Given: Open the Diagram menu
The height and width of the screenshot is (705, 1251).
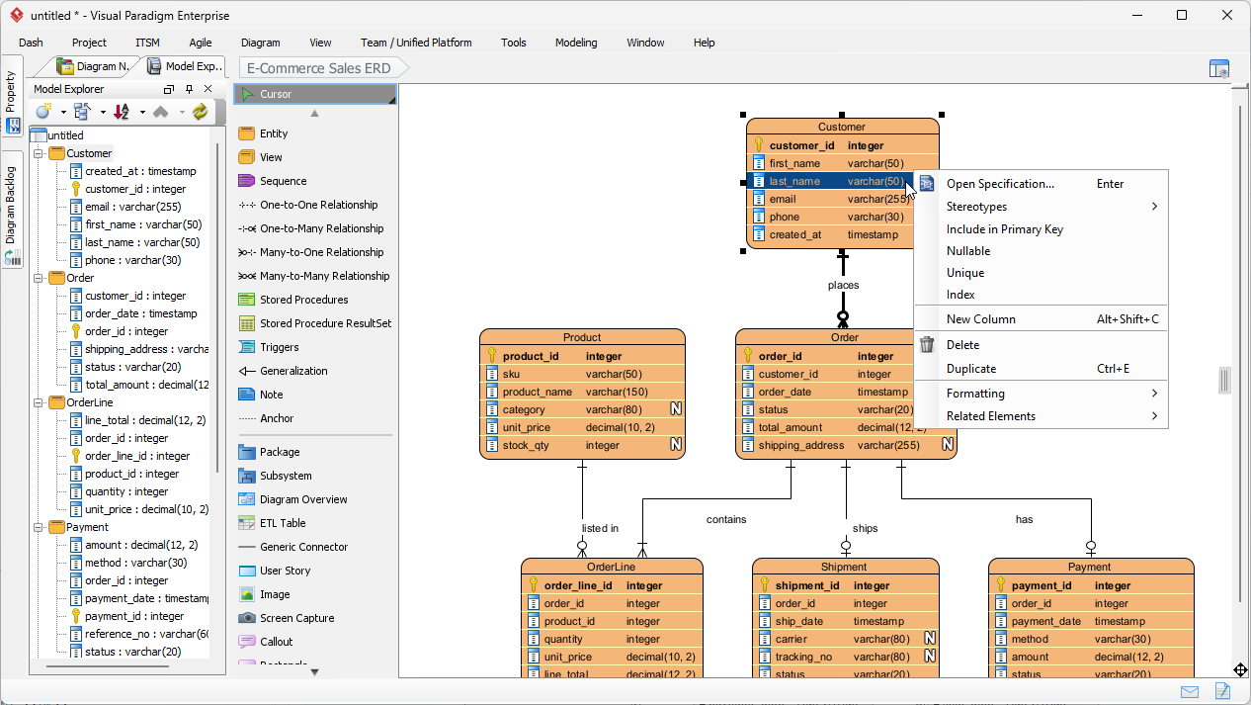Looking at the screenshot, I should (x=261, y=43).
